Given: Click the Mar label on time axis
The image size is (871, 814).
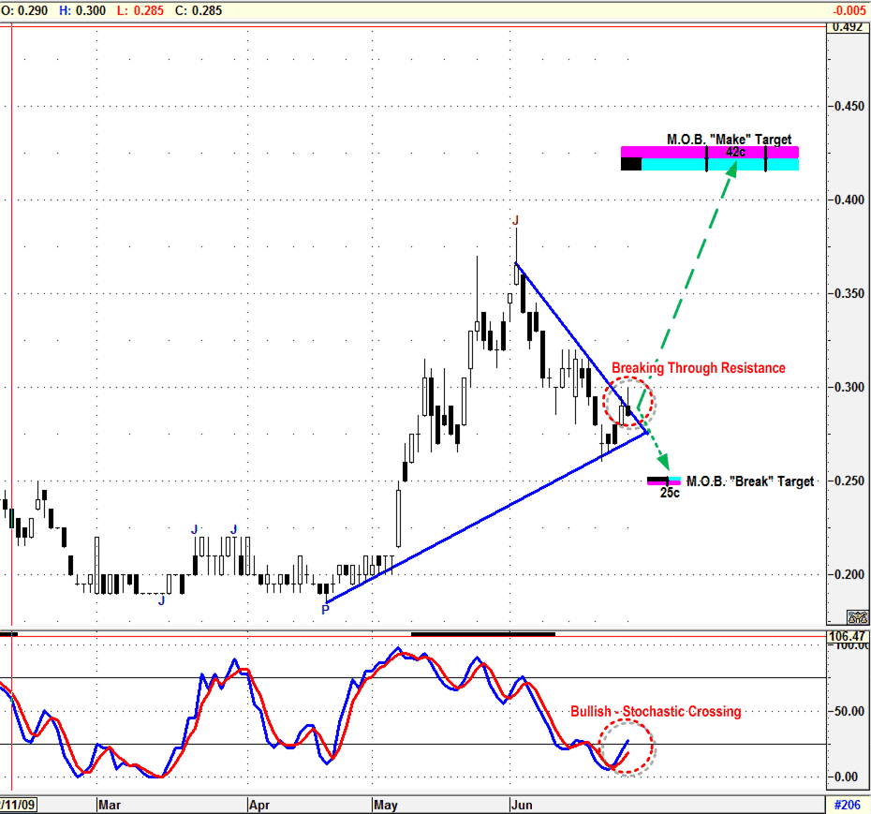Looking at the screenshot, I should [x=110, y=805].
